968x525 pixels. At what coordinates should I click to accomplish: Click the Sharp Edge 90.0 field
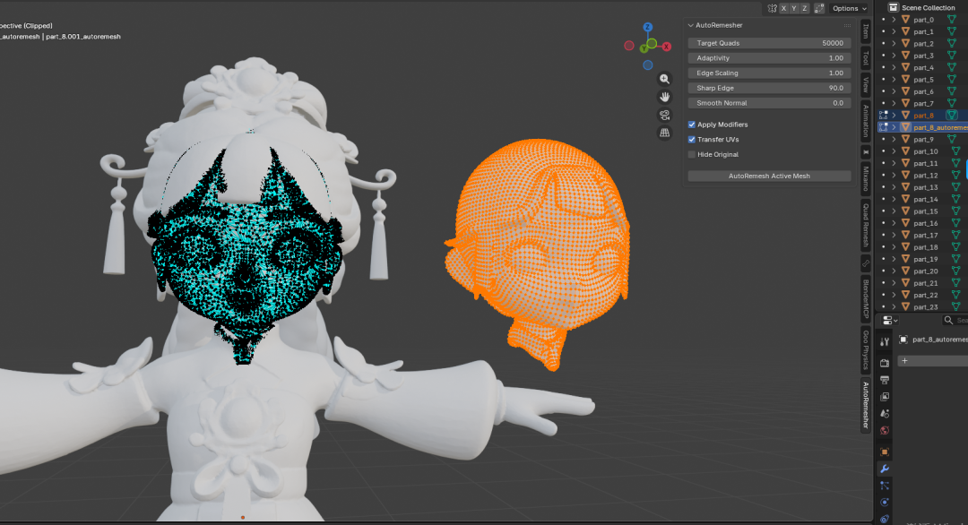pyautogui.click(x=769, y=88)
